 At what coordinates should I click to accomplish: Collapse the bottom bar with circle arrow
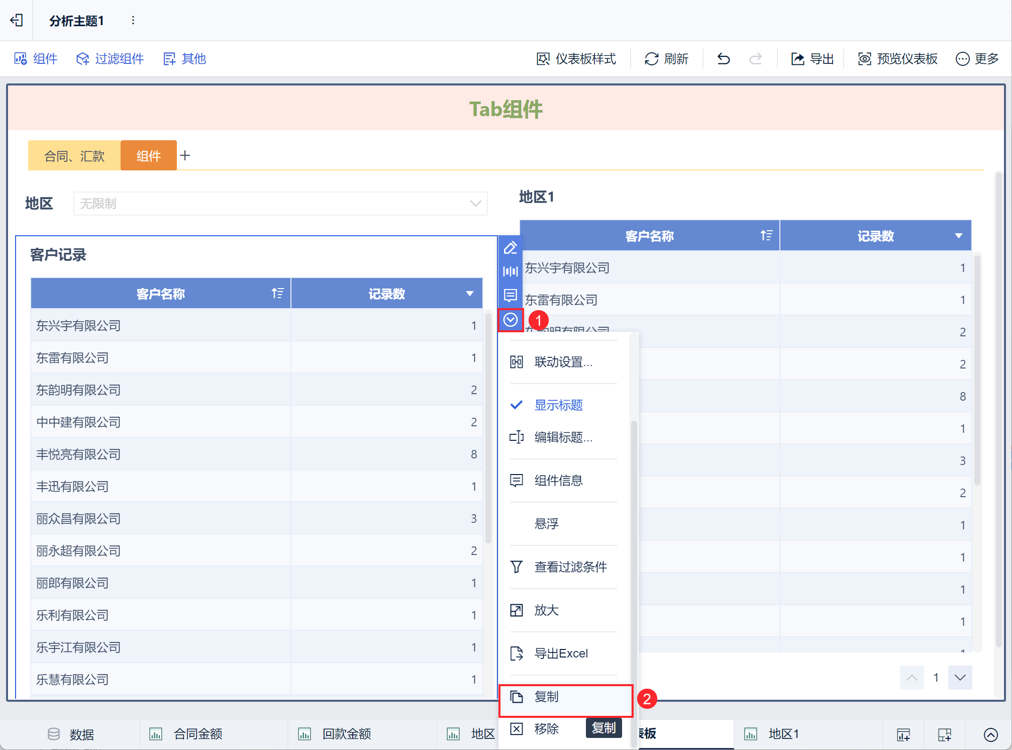(x=990, y=734)
